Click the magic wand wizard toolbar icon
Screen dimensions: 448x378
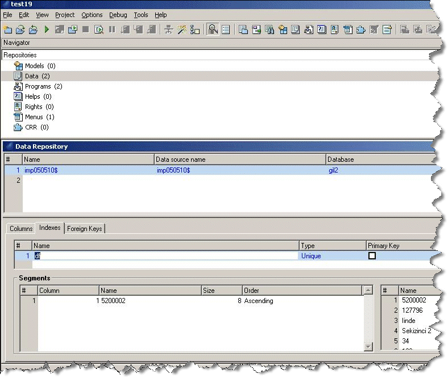coord(182,30)
